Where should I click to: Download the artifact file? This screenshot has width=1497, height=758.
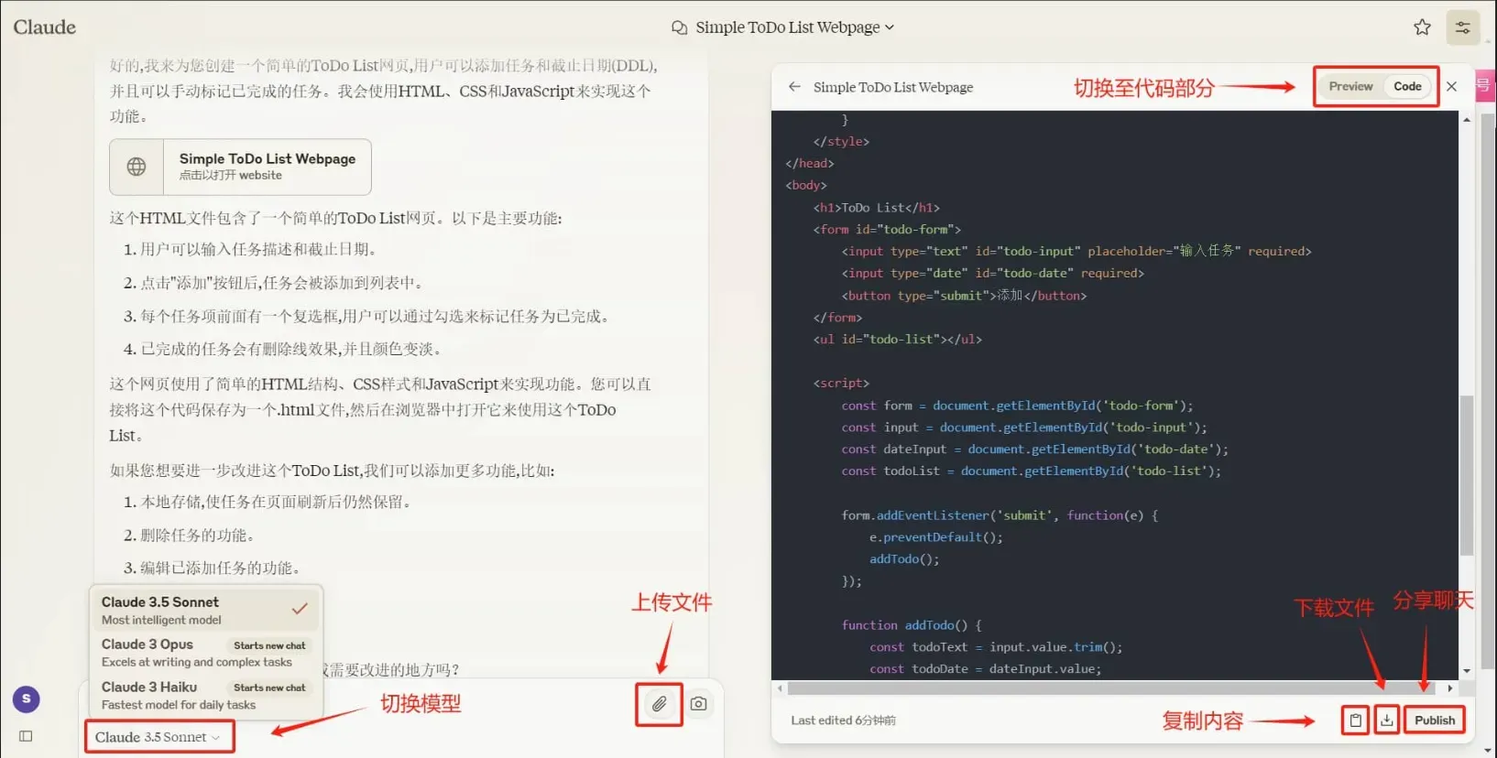pos(1387,720)
